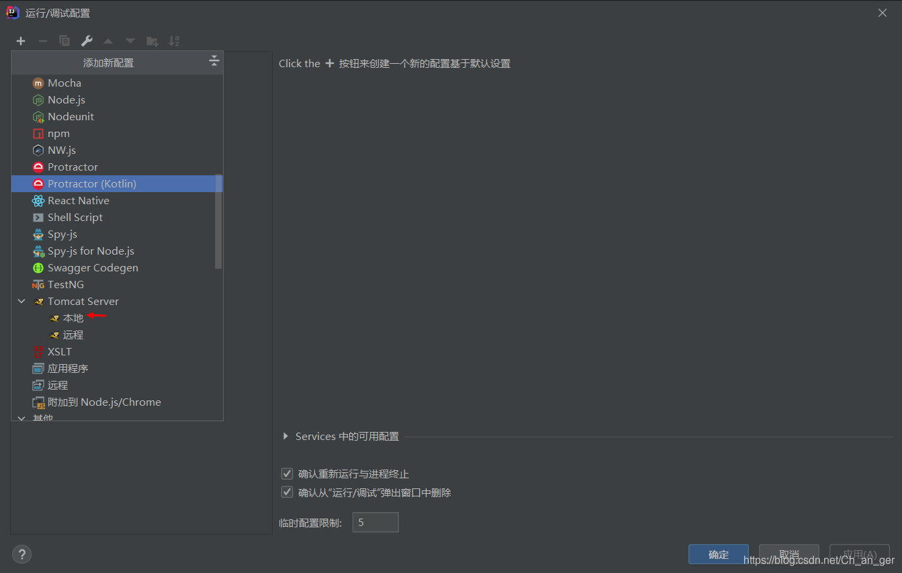Viewport: 902px width, 573px height.
Task: Toggle 确认重新运行与进程终止 checkbox
Action: pos(287,474)
